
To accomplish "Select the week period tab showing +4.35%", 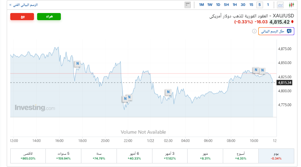I will point(240,156).
